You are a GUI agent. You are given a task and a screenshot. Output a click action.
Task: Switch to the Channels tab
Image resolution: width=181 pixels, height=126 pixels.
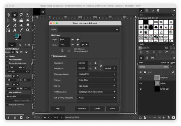[x=147, y=58]
